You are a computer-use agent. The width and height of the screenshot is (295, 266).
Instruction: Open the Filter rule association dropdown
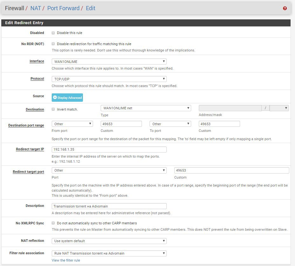(x=109, y=253)
